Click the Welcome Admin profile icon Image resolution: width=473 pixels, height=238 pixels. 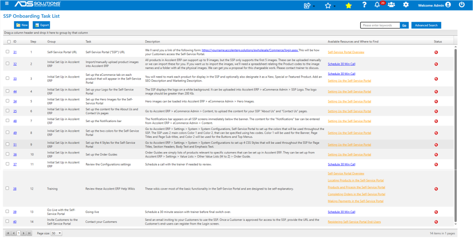(x=448, y=5)
